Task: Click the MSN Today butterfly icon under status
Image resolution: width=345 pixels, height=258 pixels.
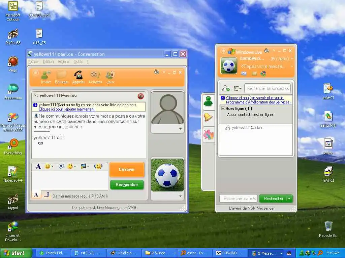Action: tap(263, 74)
